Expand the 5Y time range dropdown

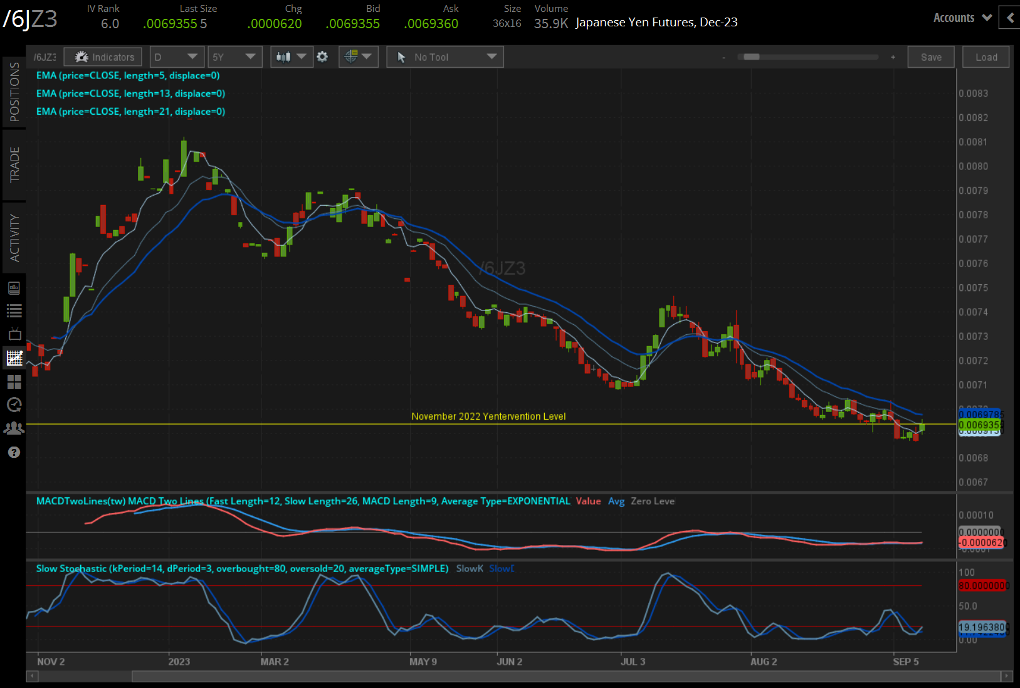coord(234,57)
